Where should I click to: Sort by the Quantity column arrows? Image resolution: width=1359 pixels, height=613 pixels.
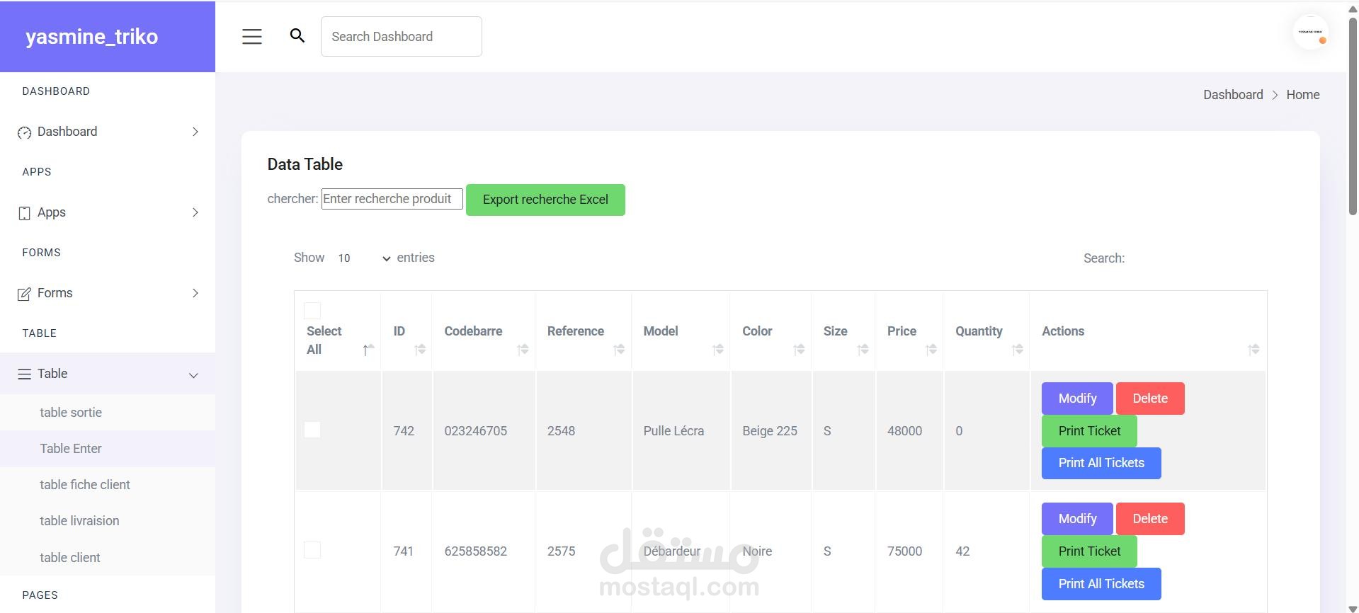point(1018,350)
